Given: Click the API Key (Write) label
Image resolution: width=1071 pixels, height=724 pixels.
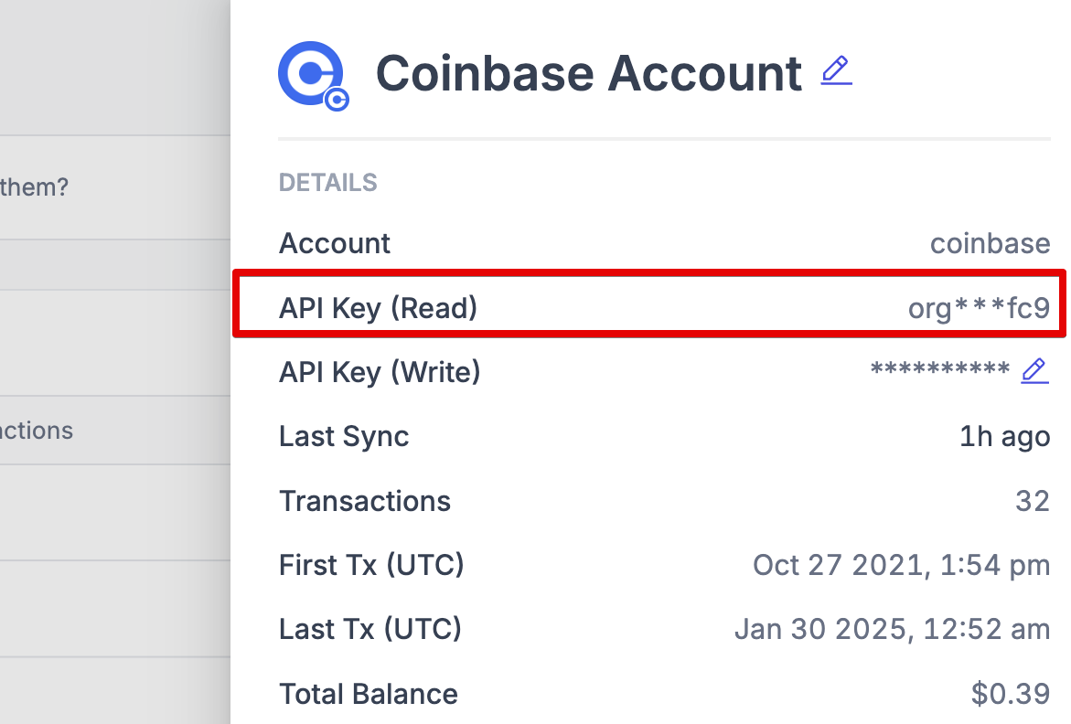Looking at the screenshot, I should [x=380, y=372].
